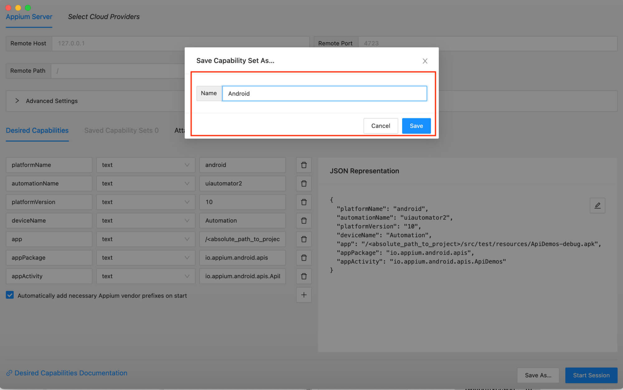623x390 pixels.
Task: Open the Saved Capability Sets tab
Action: pos(121,130)
